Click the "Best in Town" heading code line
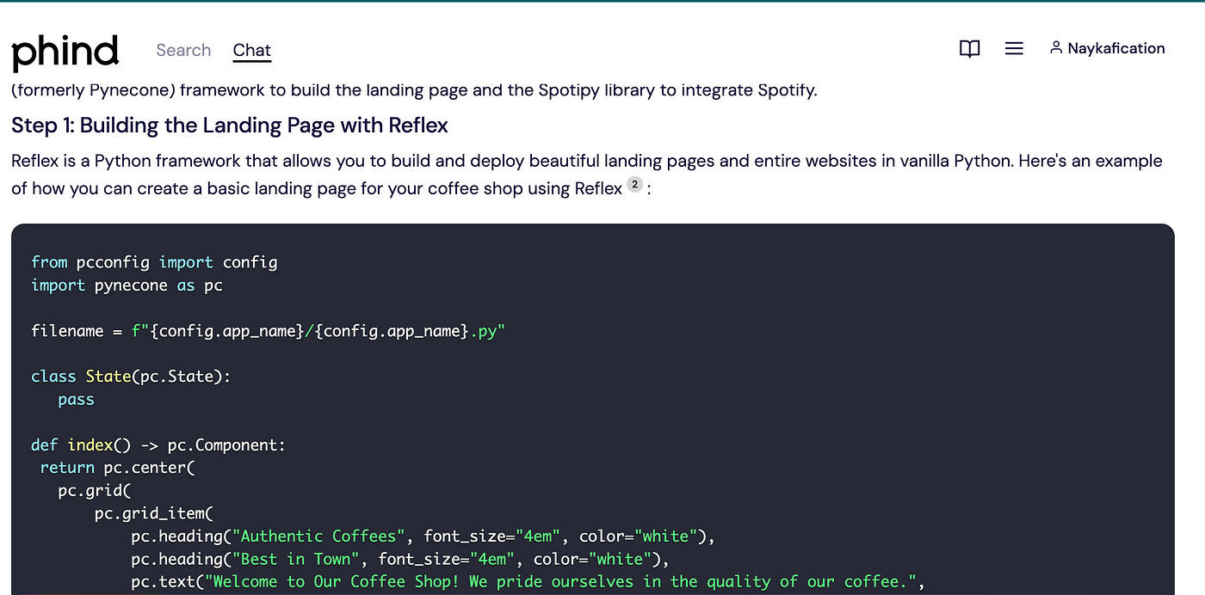1205x595 pixels. (400, 559)
